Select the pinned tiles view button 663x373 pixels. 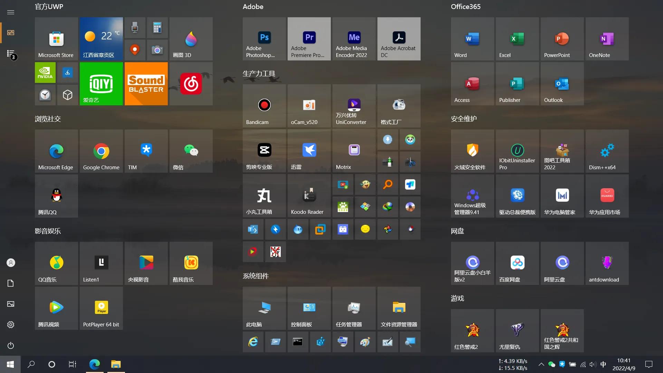point(11,32)
